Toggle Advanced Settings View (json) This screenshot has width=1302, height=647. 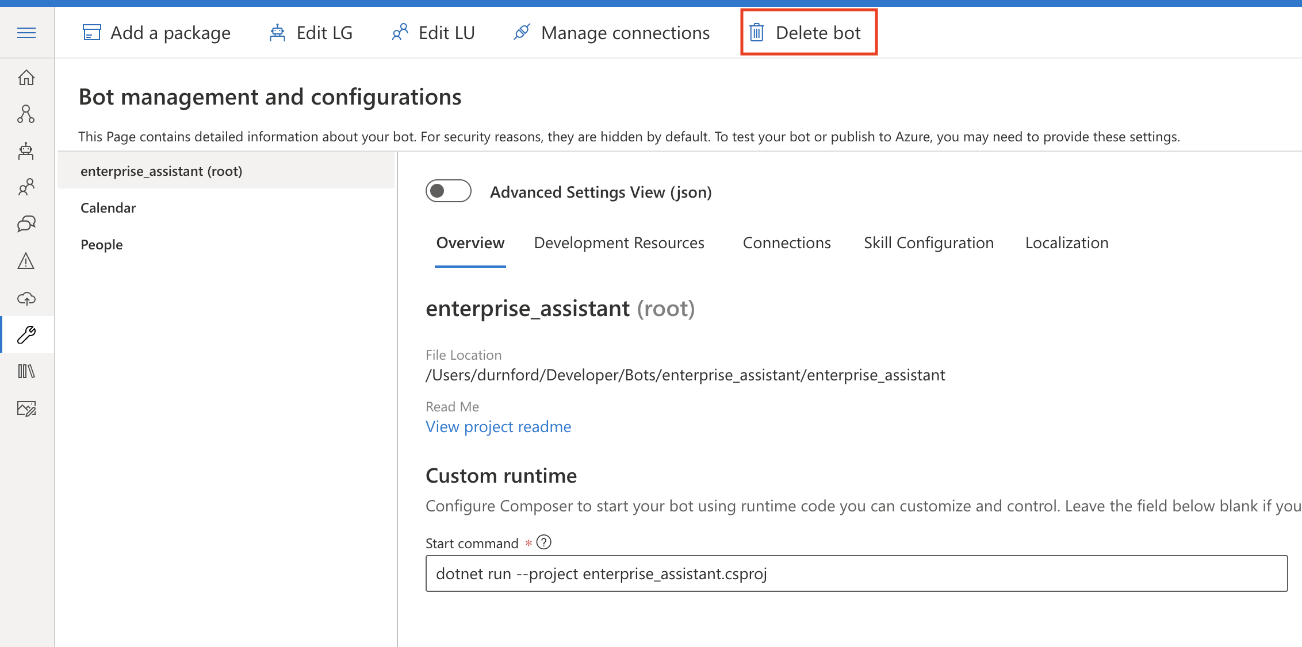[x=448, y=191]
